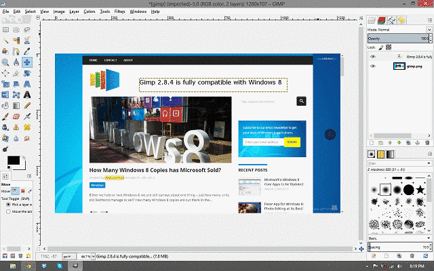Select the Zoom magnifier tool
Viewport: 434px width, 271px height.
pos(5,62)
